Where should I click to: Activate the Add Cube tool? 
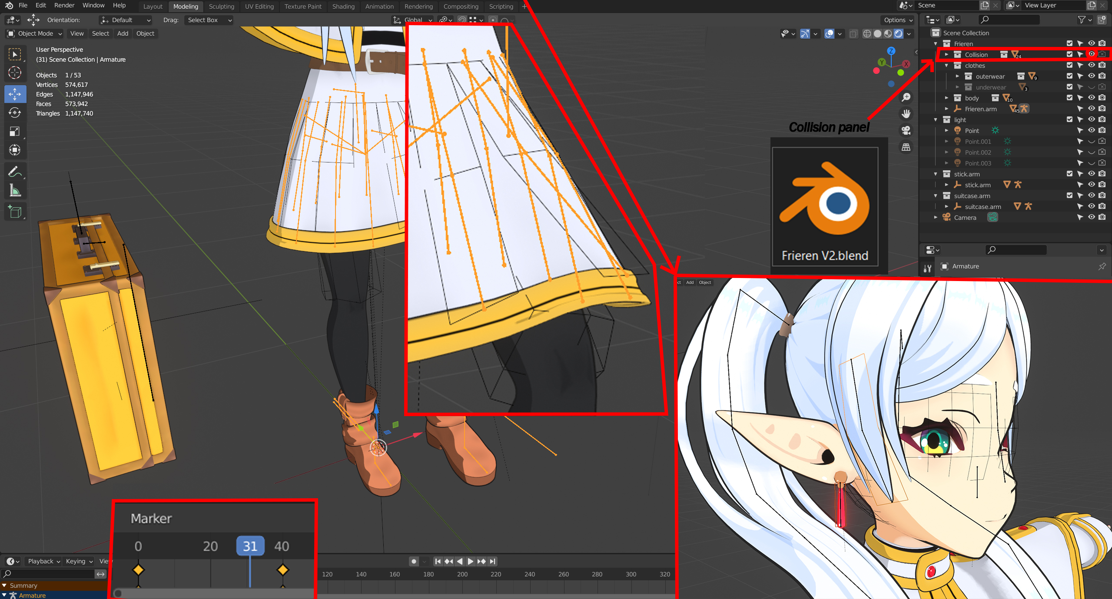coord(15,212)
